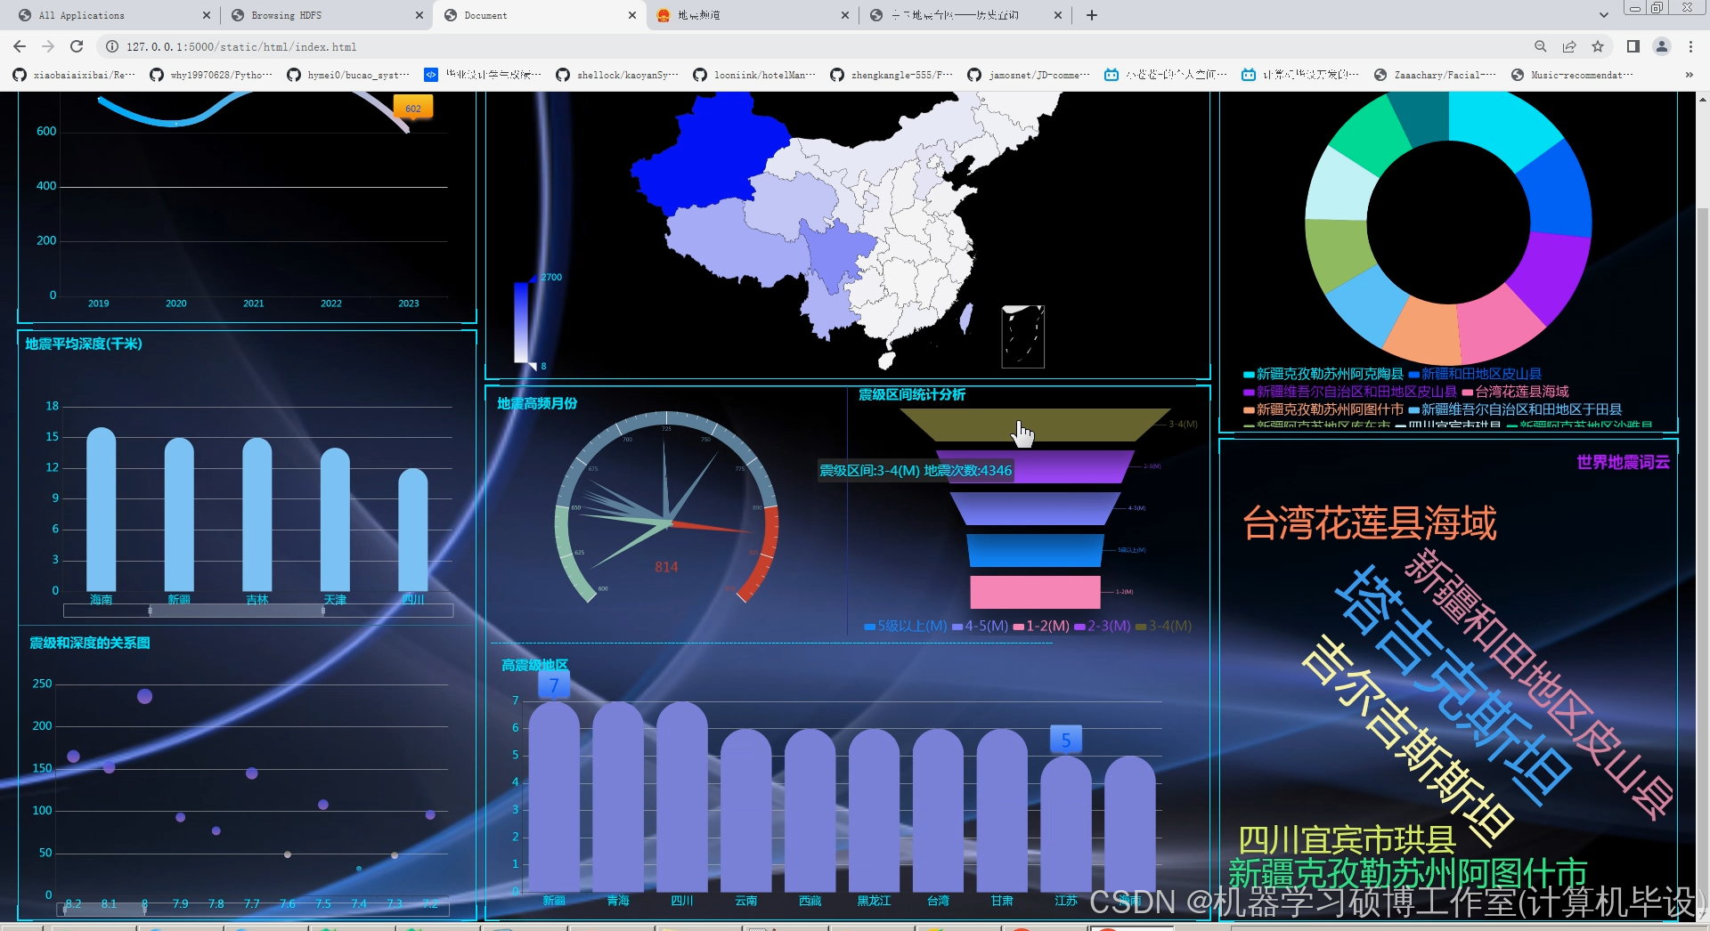This screenshot has height=931, width=1710.
Task: Click the blue 5级以上 funnel segment
Action: [x=1035, y=550]
